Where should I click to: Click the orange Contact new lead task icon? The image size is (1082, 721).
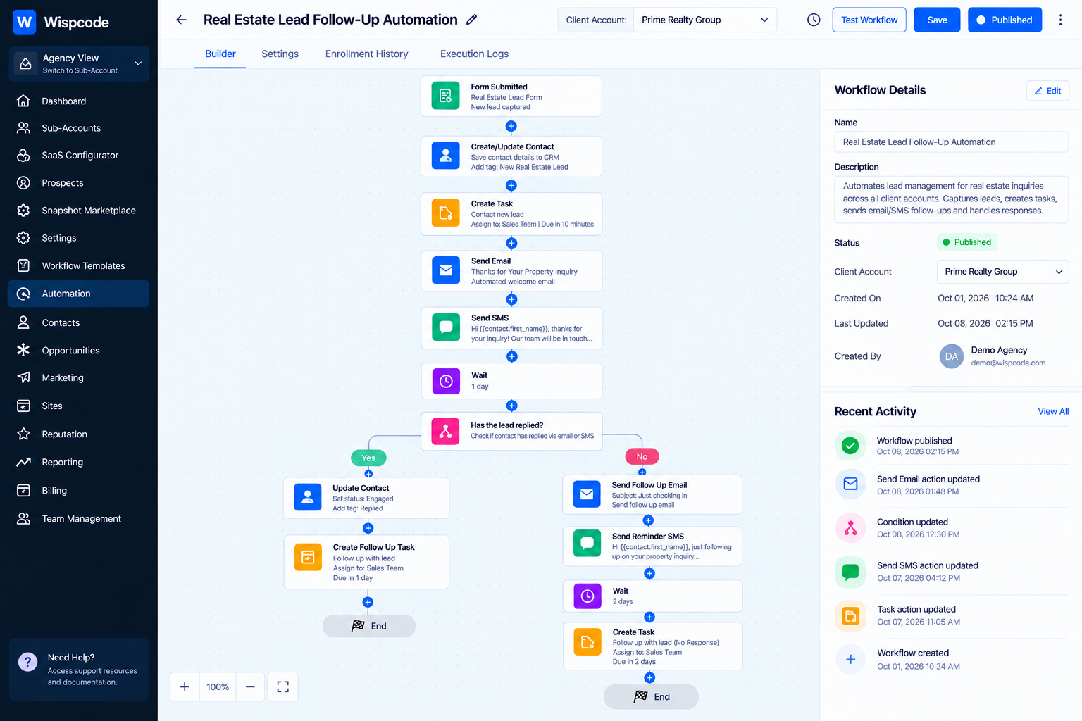pos(445,213)
